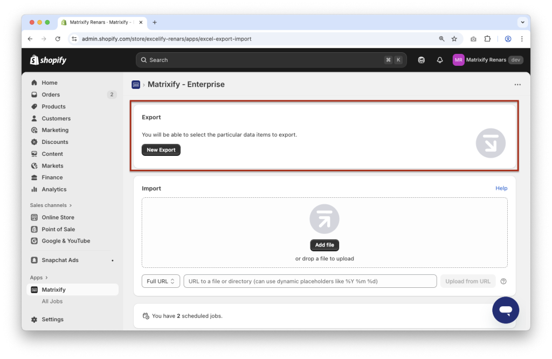Click the Matrixify app icon in the breadcrumb
This screenshot has width=552, height=359.
(136, 84)
